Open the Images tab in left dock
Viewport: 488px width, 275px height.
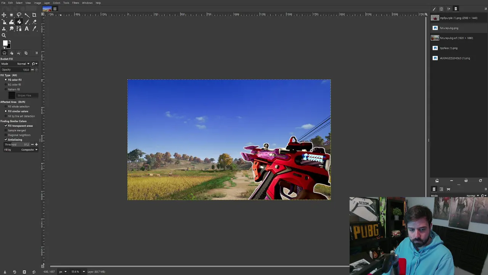coord(26,53)
